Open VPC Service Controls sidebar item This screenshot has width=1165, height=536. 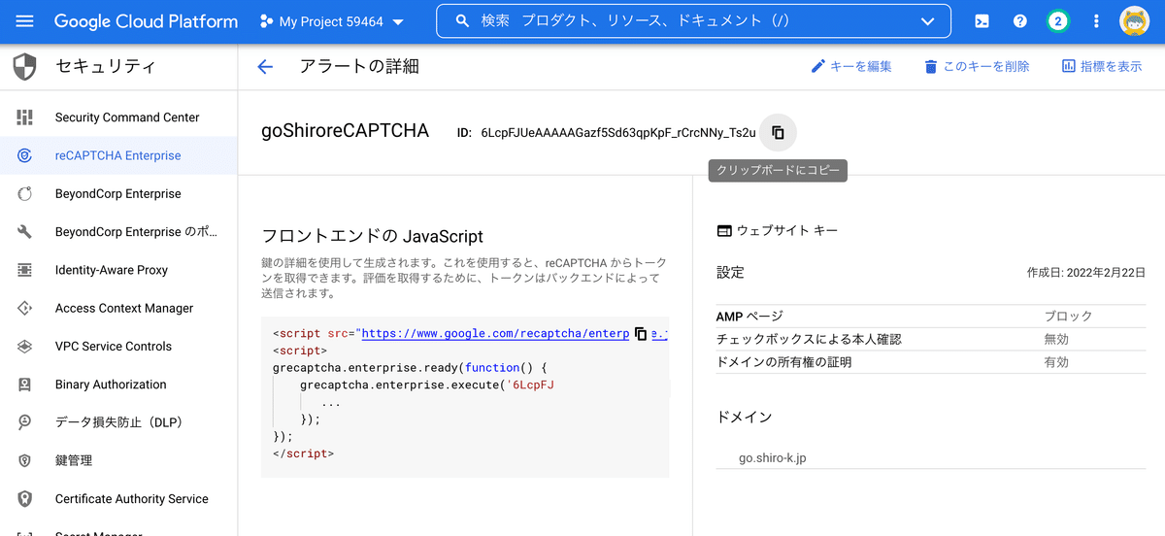point(118,346)
